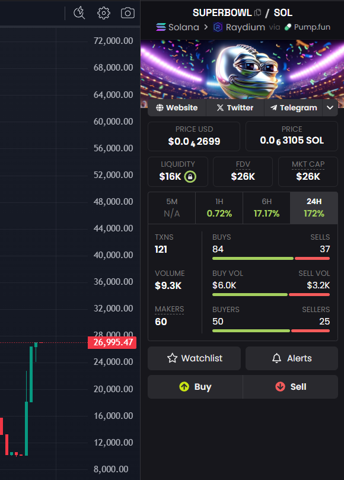The width and height of the screenshot is (344, 480).
Task: Click the 72,000.00 price axis label
Action: point(113,41)
